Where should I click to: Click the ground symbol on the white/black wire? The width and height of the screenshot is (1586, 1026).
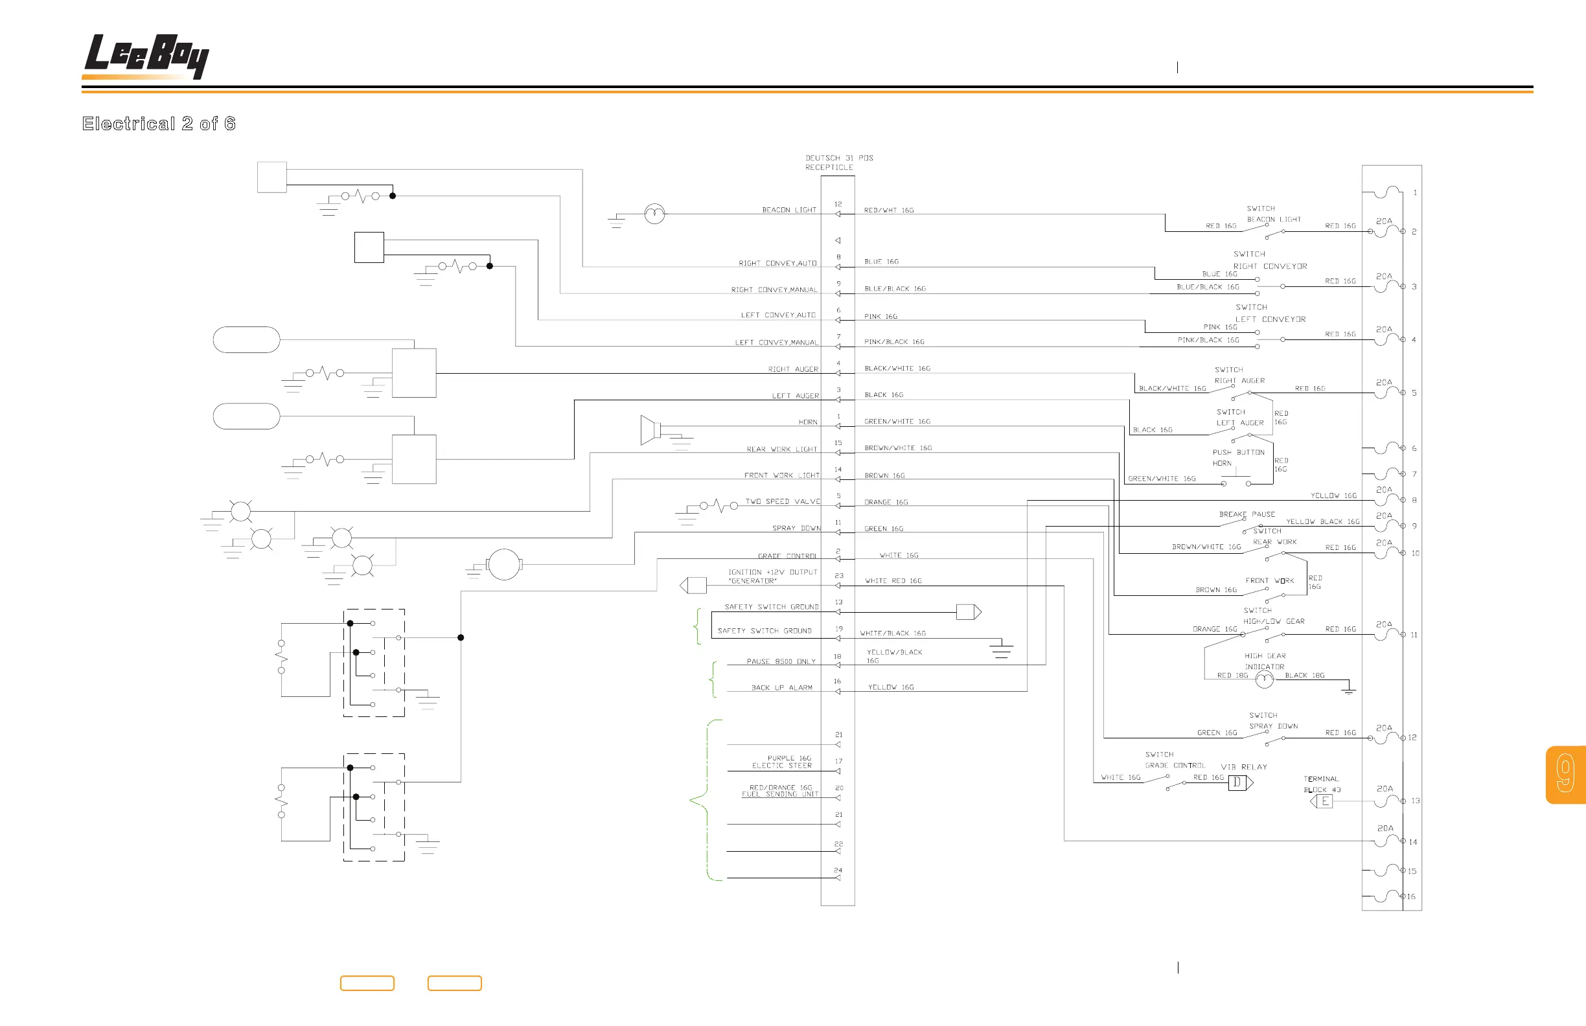pos(1001,649)
